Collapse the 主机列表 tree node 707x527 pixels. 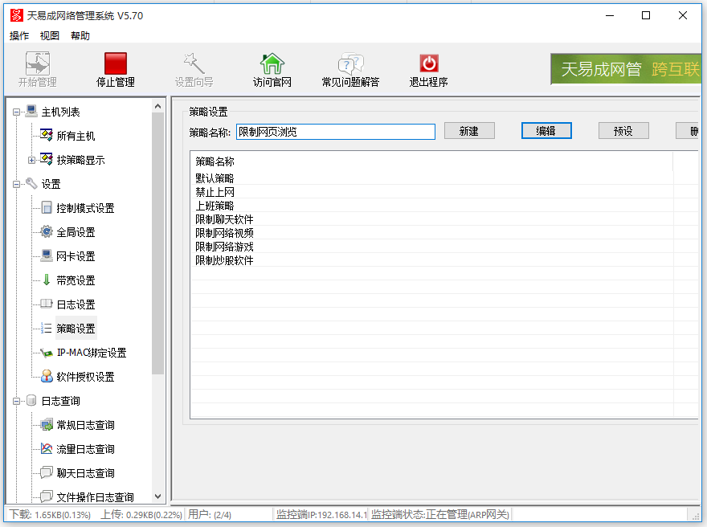click(x=17, y=112)
